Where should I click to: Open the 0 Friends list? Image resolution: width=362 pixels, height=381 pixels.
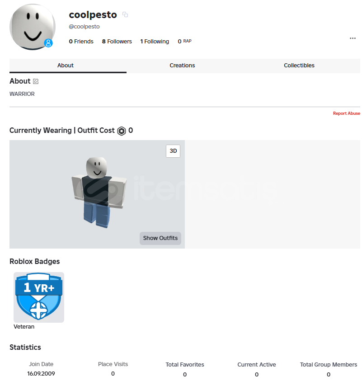coord(81,42)
